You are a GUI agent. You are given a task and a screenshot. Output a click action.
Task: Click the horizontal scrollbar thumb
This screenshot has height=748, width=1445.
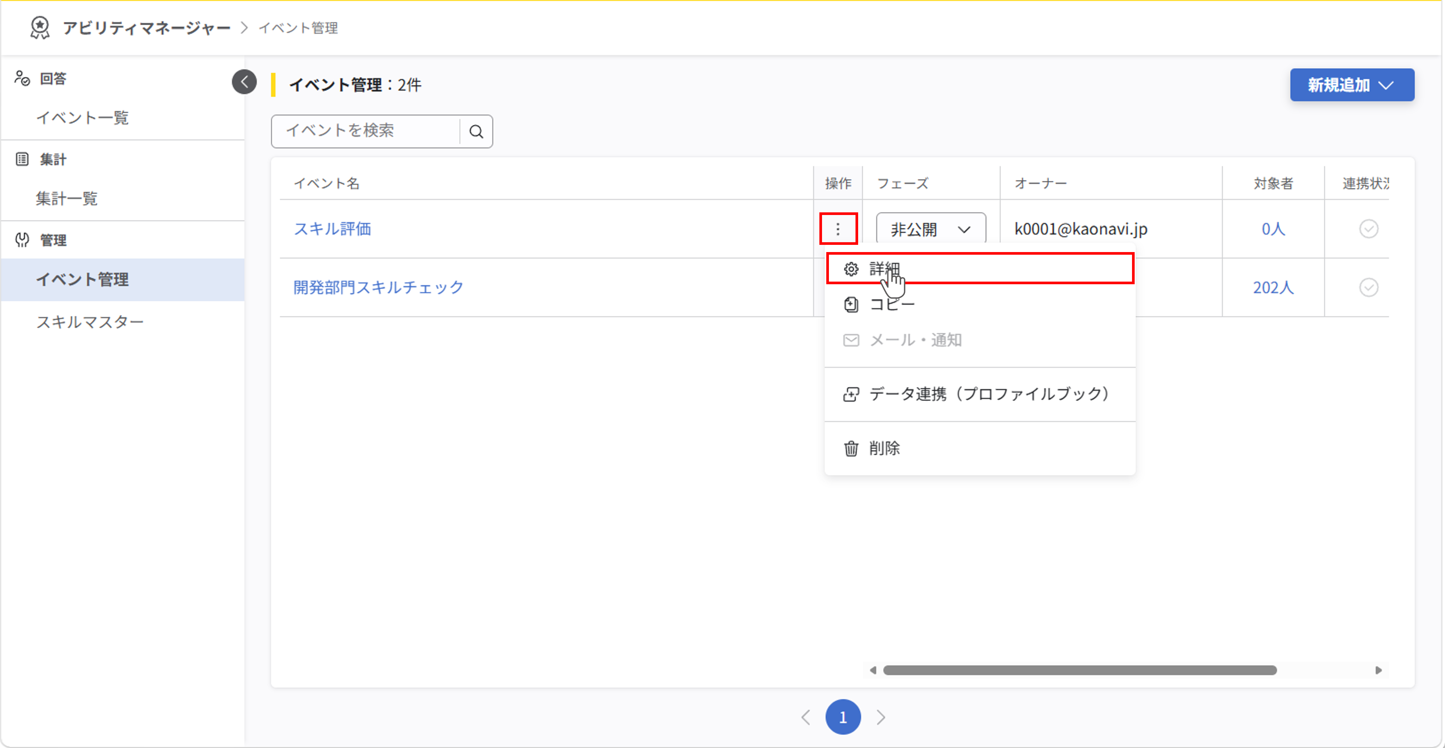pos(1080,670)
